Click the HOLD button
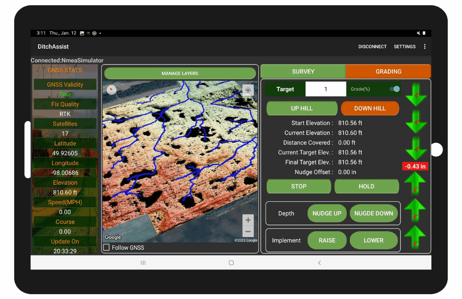462x299 pixels. pos(367,186)
